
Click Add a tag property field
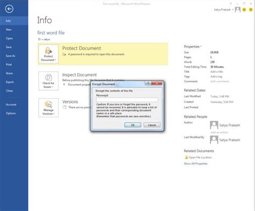pyautogui.click(x=216, y=77)
